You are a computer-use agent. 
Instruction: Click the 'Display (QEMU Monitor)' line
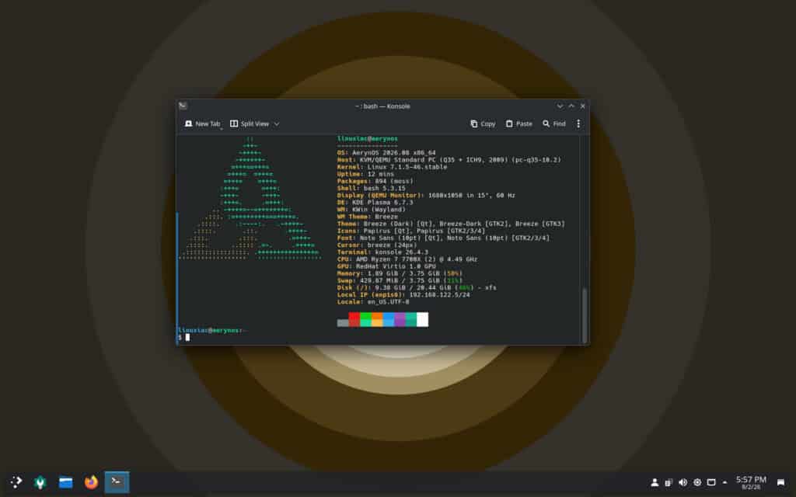pyautogui.click(x=426, y=195)
